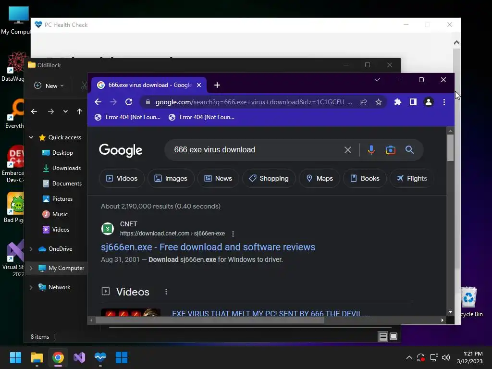Go forward in the OldBlock Explorer window
Viewport: 492px width, 369px height.
50,111
